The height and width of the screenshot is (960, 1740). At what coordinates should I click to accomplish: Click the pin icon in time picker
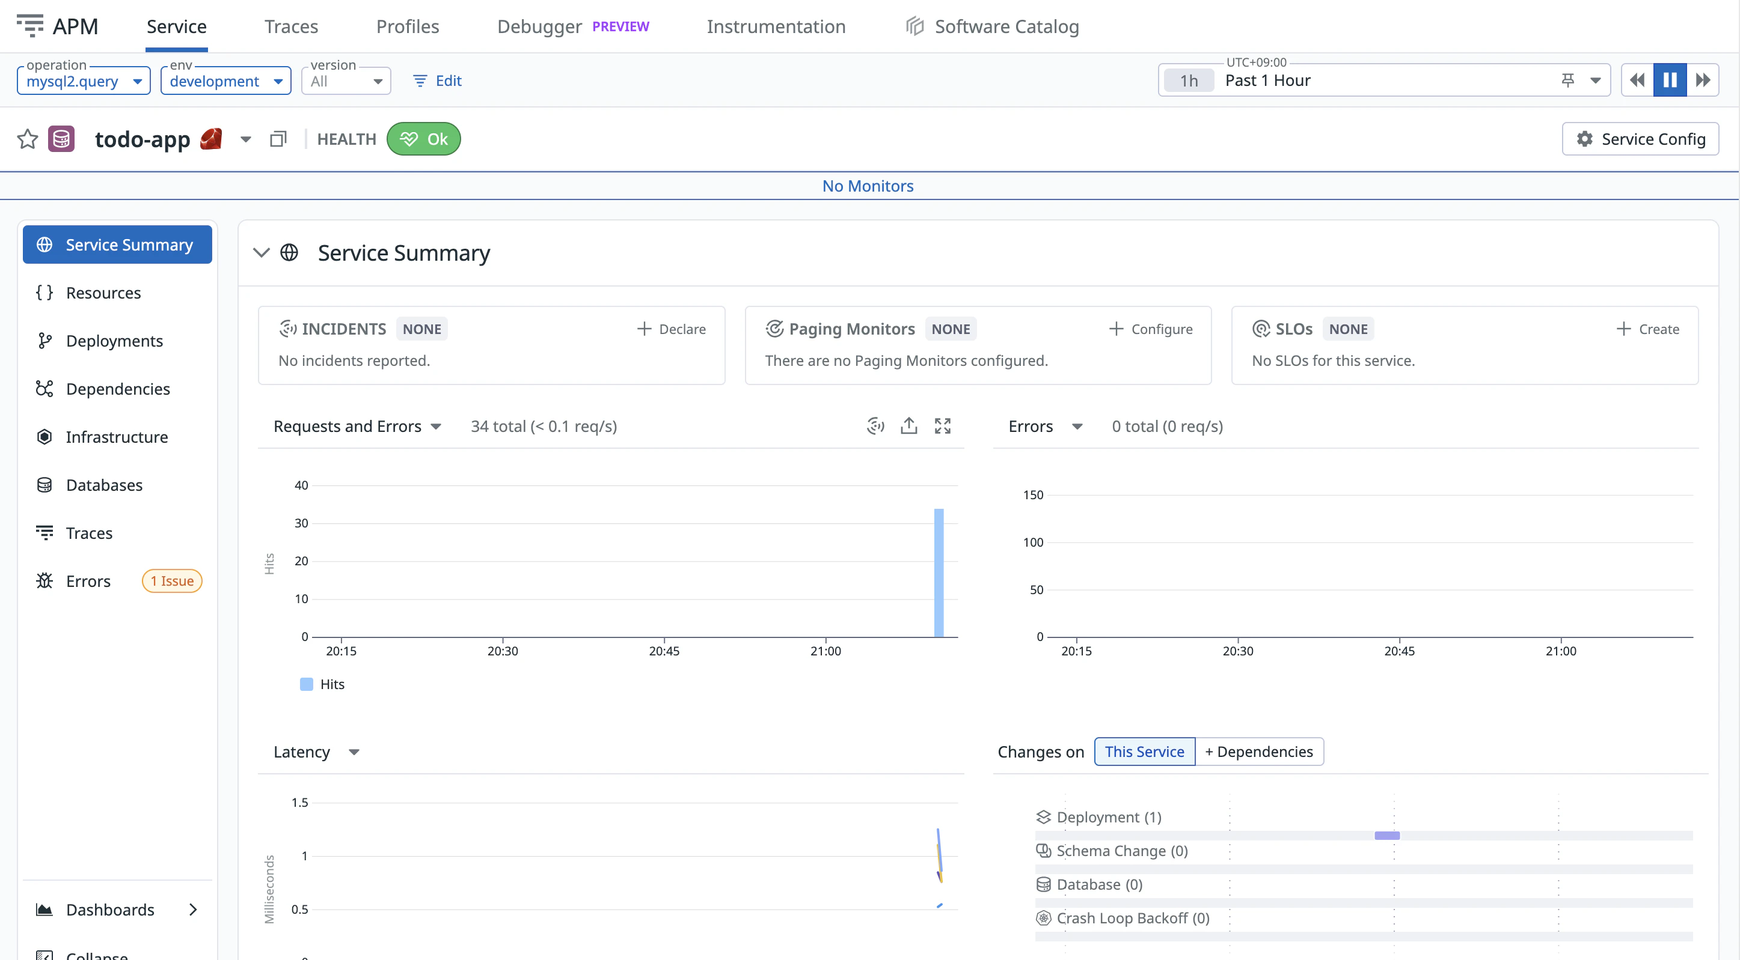click(1569, 81)
